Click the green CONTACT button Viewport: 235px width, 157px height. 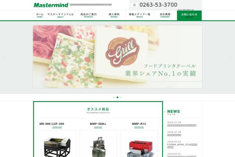coord(189,15)
